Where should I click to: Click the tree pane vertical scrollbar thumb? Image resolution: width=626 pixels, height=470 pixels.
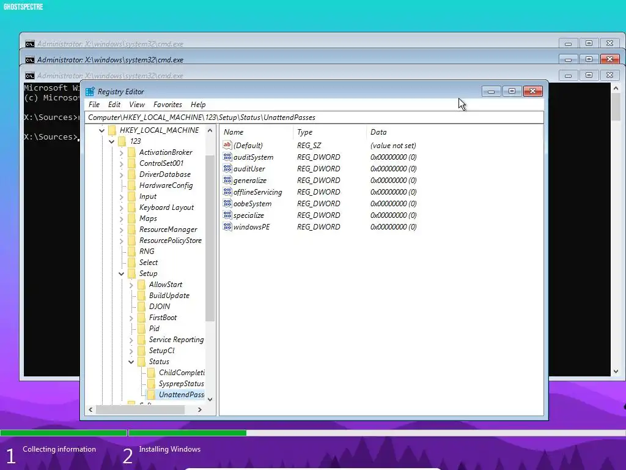point(210,238)
